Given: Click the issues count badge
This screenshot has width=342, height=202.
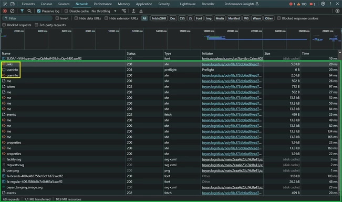Looking at the screenshot, I should click(x=313, y=4).
